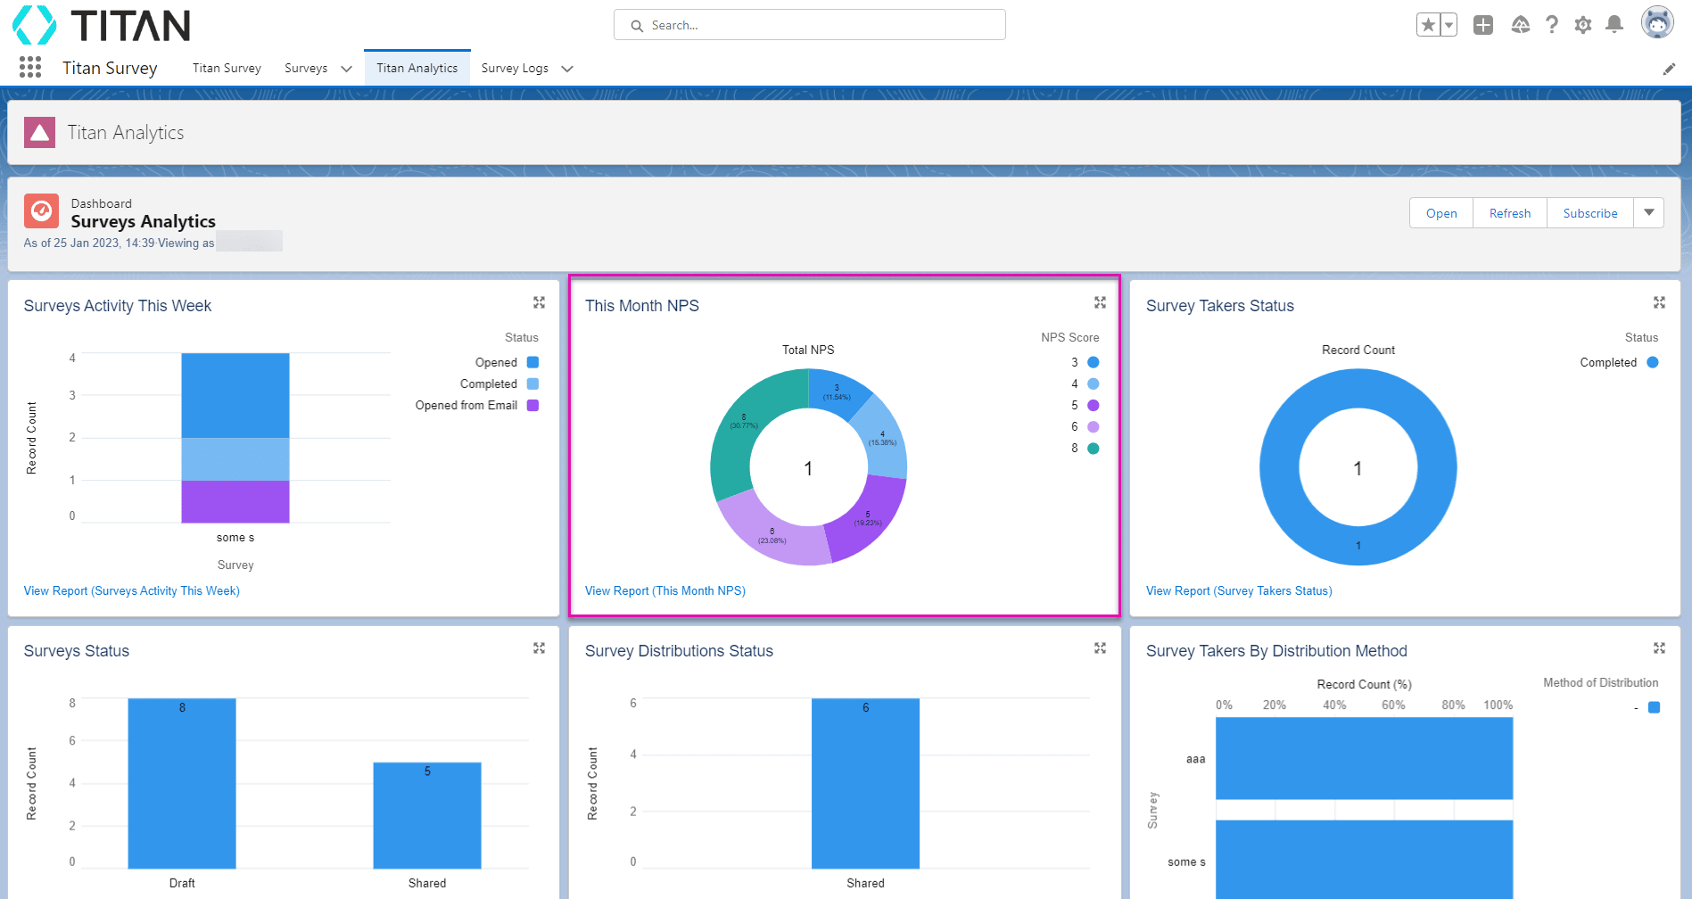The width and height of the screenshot is (1692, 899).
Task: Select the Titan Analytics tab
Action: pos(417,69)
